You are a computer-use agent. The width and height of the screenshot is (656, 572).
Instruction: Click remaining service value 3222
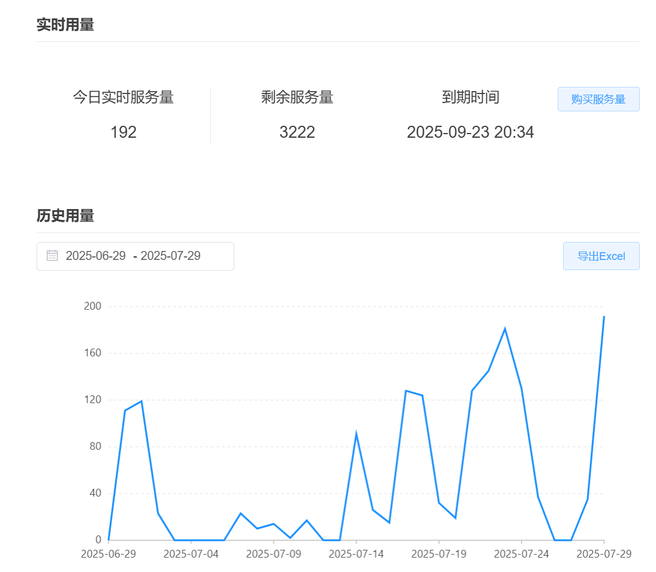pos(297,132)
